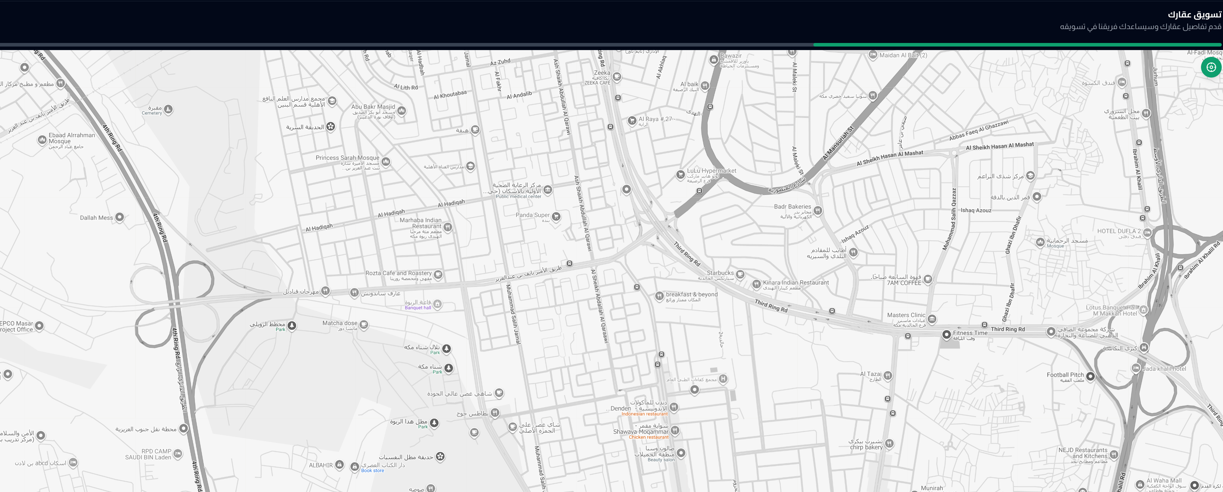Click the Matcha dose cafe marker
1223x492 pixels.
[x=364, y=325]
